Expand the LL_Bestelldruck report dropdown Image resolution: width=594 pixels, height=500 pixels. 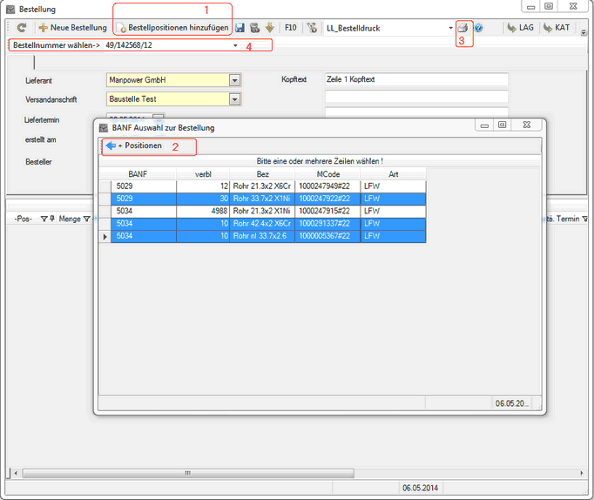(450, 28)
